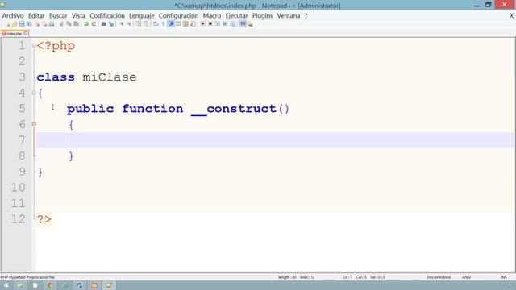The height and width of the screenshot is (290, 516).
Task: Click the word miClase on line 3
Action: tap(110, 77)
